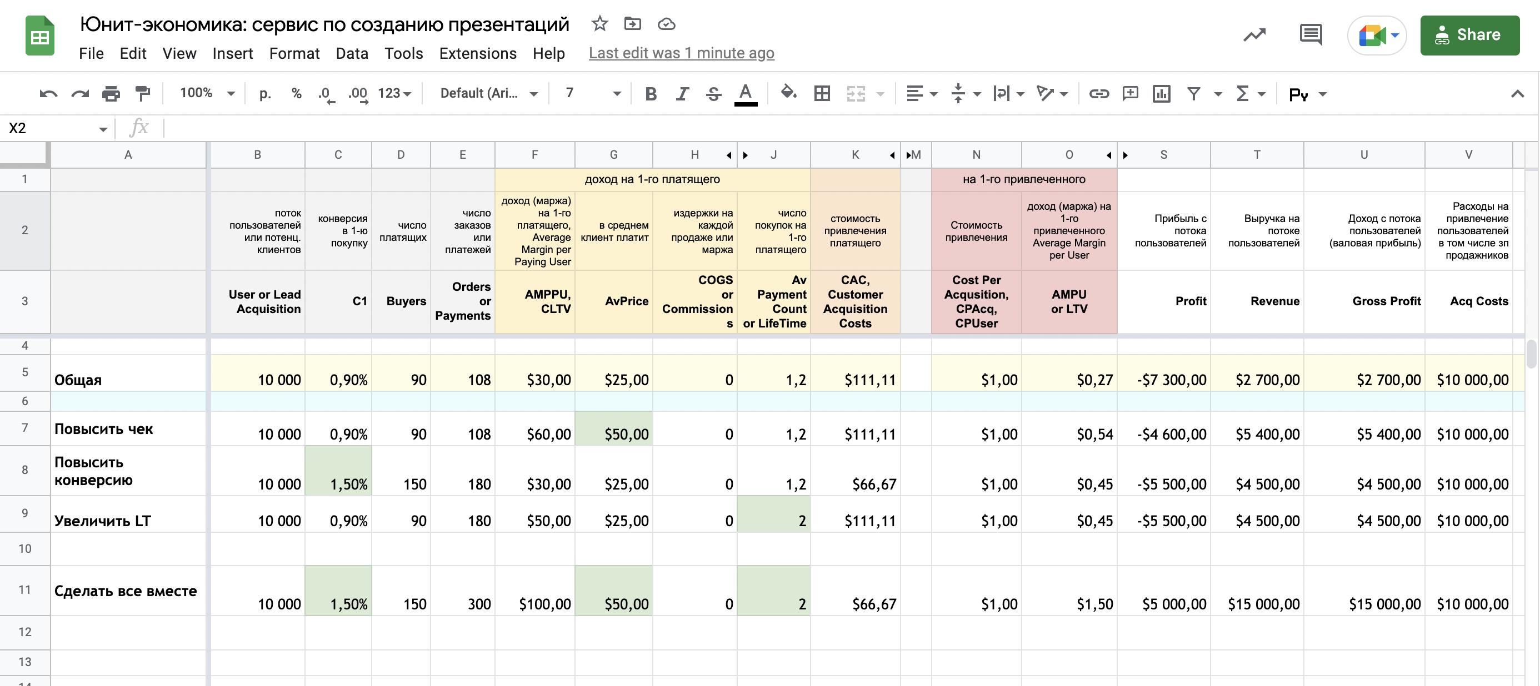Click the Insert comment icon
1540x686 pixels.
pos(1130,94)
